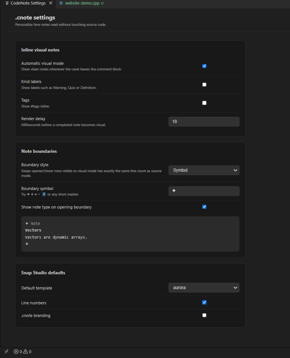Select the CodeNote Settings tab
The width and height of the screenshot is (290, 358).
pos(28,3)
